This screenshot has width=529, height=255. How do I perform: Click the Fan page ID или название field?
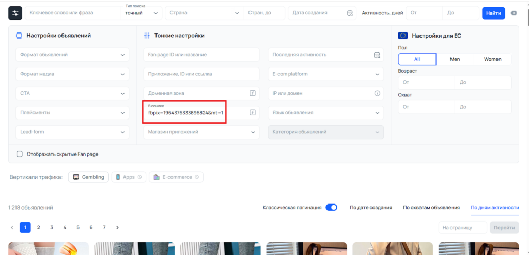coord(201,55)
